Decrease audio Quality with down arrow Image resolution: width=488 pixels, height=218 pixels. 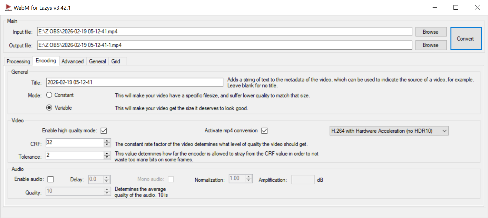[107, 193]
